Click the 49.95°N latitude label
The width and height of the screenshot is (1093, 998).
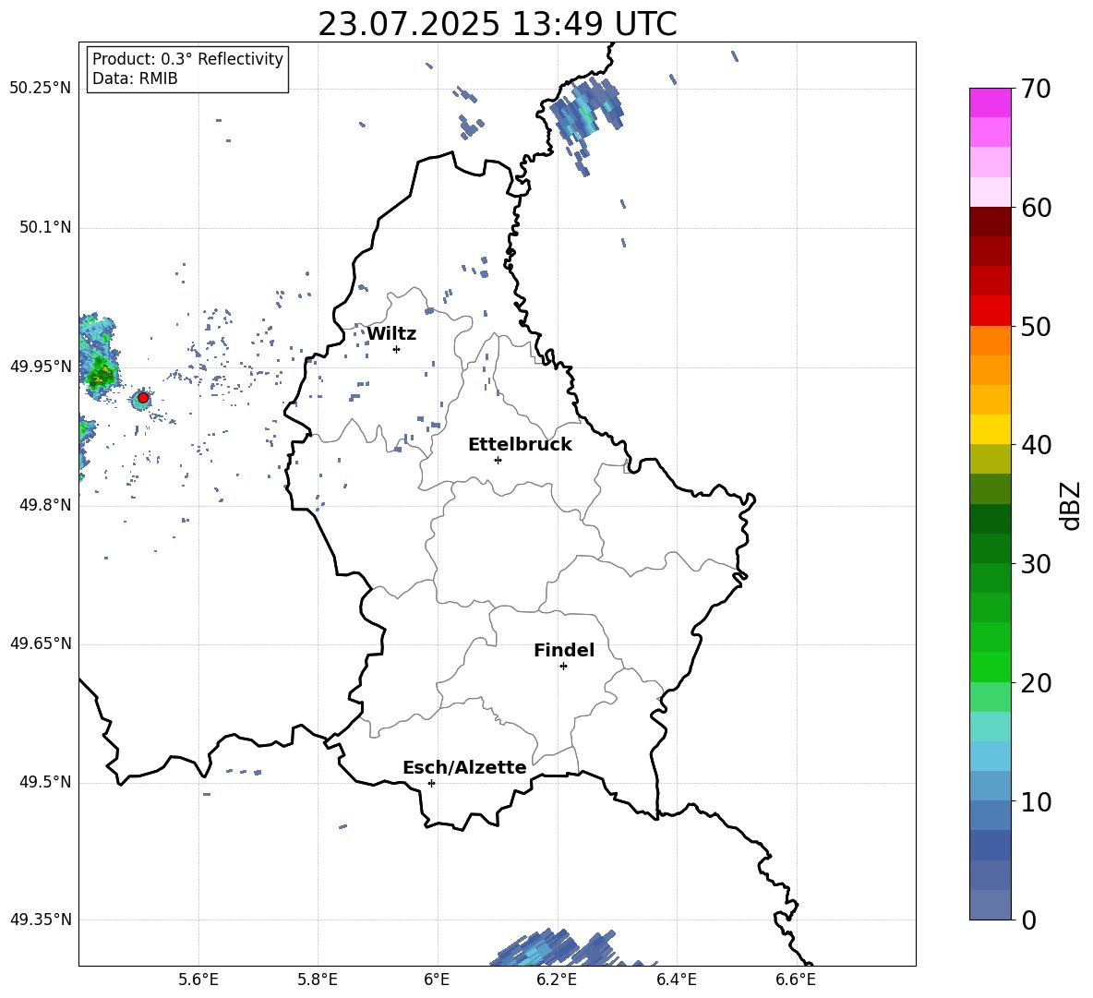(x=41, y=366)
